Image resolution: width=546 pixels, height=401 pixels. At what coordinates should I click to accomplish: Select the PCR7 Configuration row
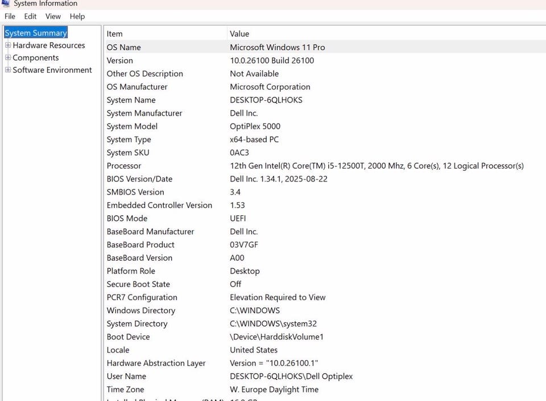coord(142,297)
